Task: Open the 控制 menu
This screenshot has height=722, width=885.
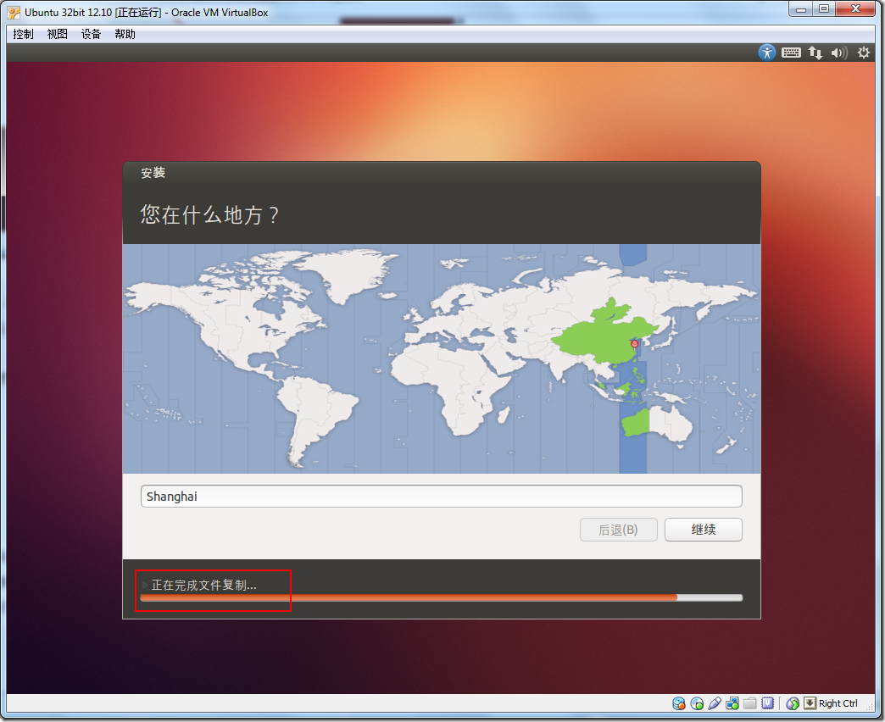Action: coord(23,34)
